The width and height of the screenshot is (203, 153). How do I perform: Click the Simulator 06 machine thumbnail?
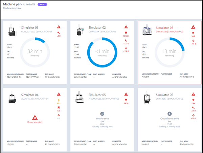(148, 98)
